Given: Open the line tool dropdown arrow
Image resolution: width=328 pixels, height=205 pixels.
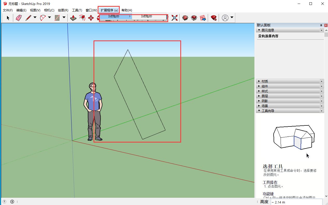Looking at the screenshot, I should pos(35,18).
